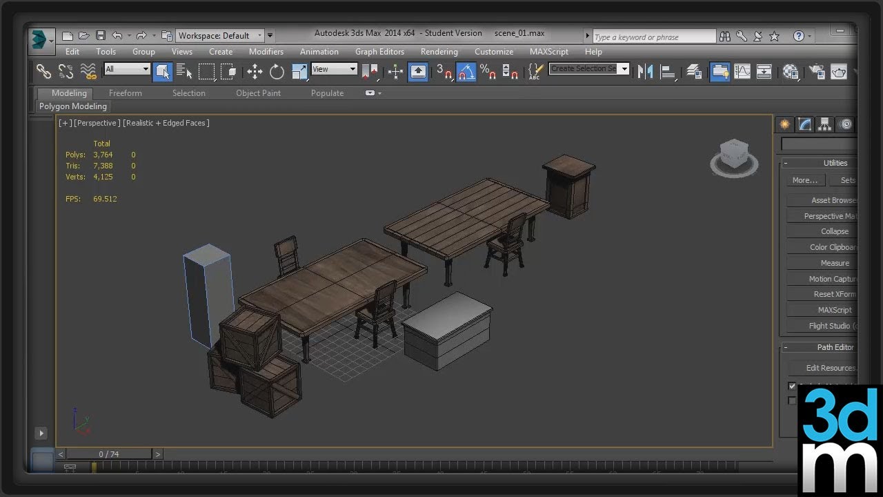Open the Workspace: Default dropdown

pos(221,36)
